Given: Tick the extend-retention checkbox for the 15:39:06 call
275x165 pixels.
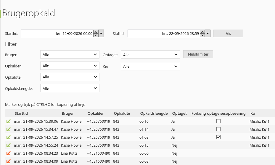Looking at the screenshot, I should coord(218,121).
